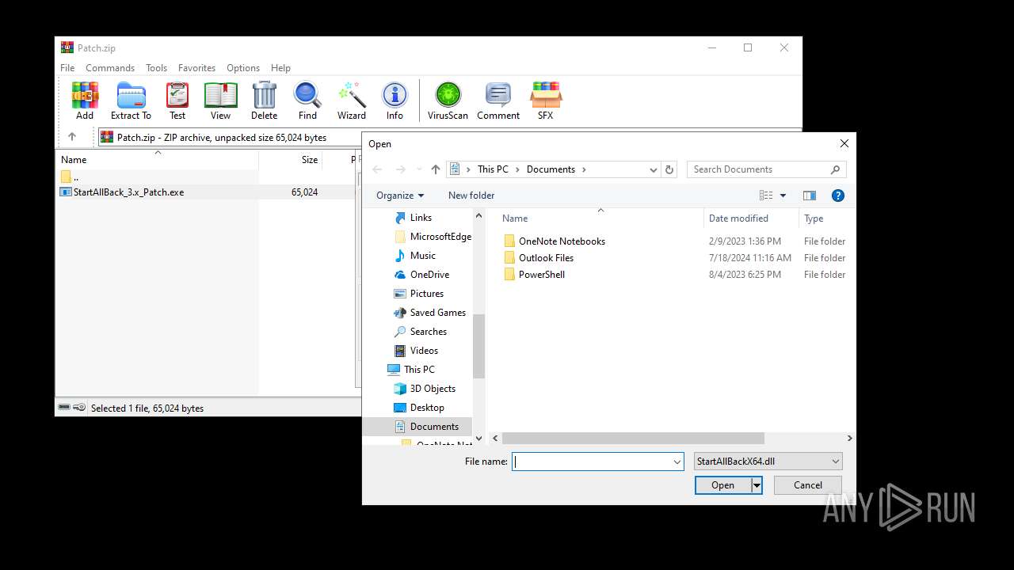Select Videos in navigation pane
The height and width of the screenshot is (570, 1014).
[x=424, y=351]
